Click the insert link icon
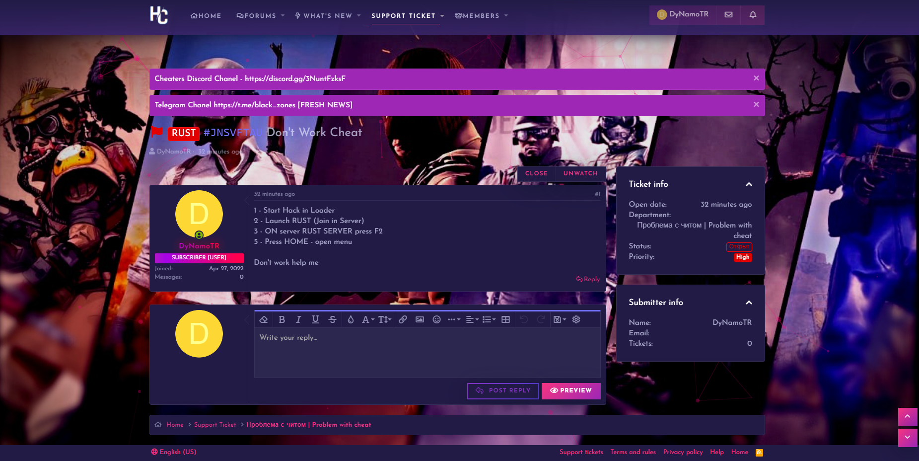This screenshot has height=461, width=919. 403,319
